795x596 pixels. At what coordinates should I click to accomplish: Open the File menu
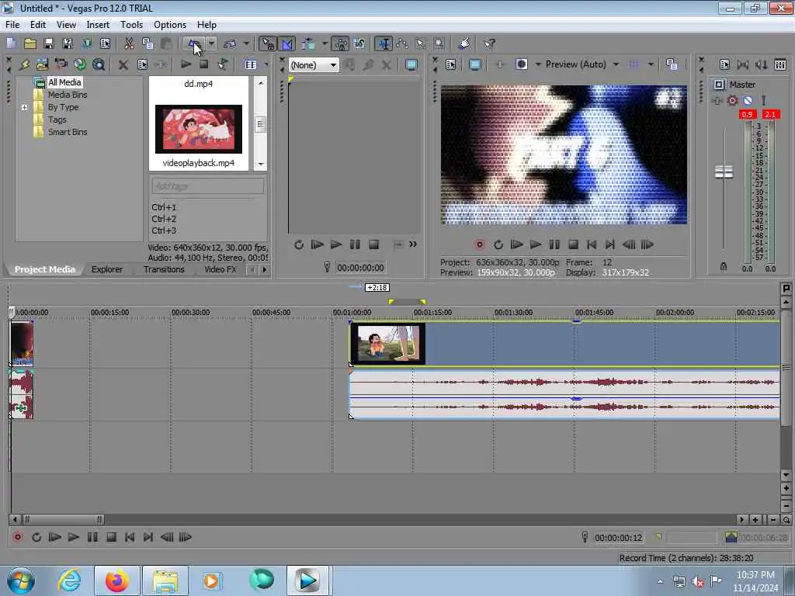click(x=12, y=25)
